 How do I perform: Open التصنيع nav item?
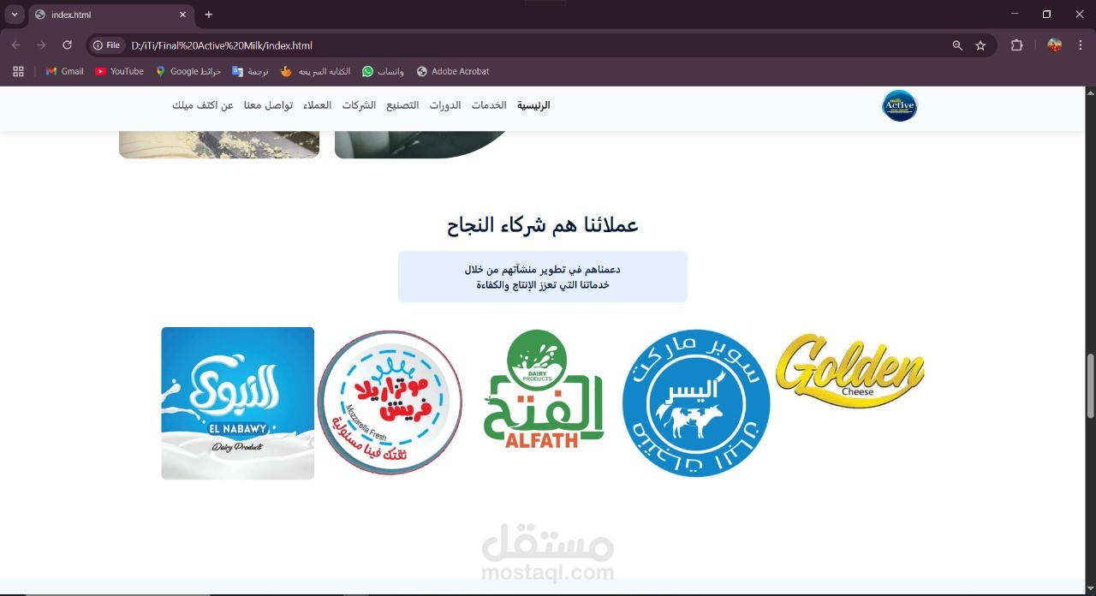402,105
